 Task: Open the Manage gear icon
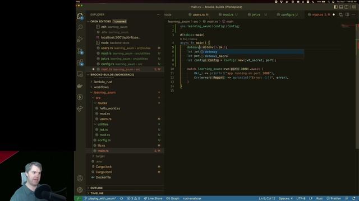(x=80, y=190)
